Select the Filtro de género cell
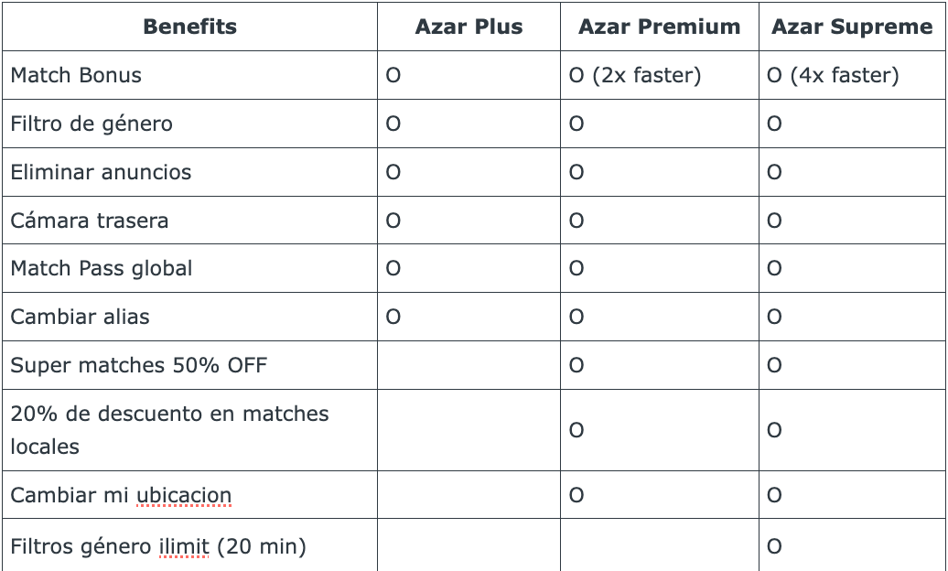 tap(92, 124)
